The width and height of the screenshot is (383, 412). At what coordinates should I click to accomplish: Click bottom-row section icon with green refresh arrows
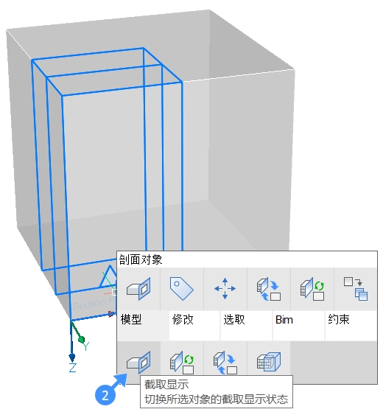click(182, 363)
